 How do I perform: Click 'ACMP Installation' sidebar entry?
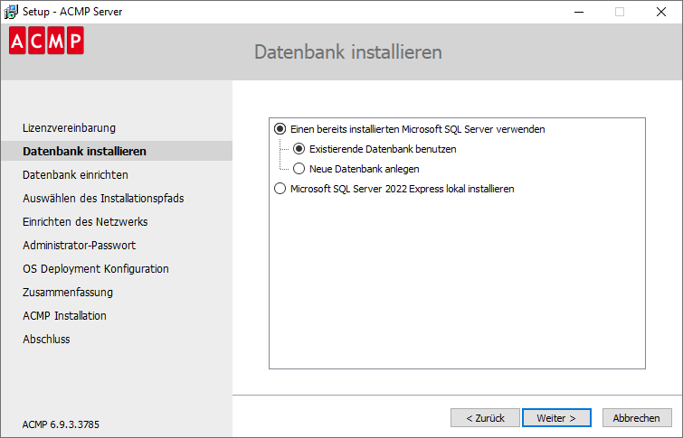click(64, 316)
